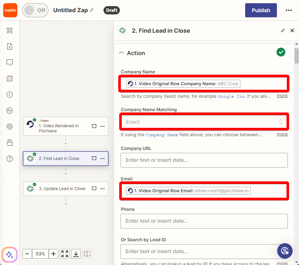Click the Phone input field
This screenshot has height=265, width=299.
(x=204, y=221)
